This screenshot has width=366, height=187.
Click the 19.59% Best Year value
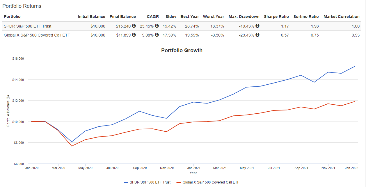192,35
